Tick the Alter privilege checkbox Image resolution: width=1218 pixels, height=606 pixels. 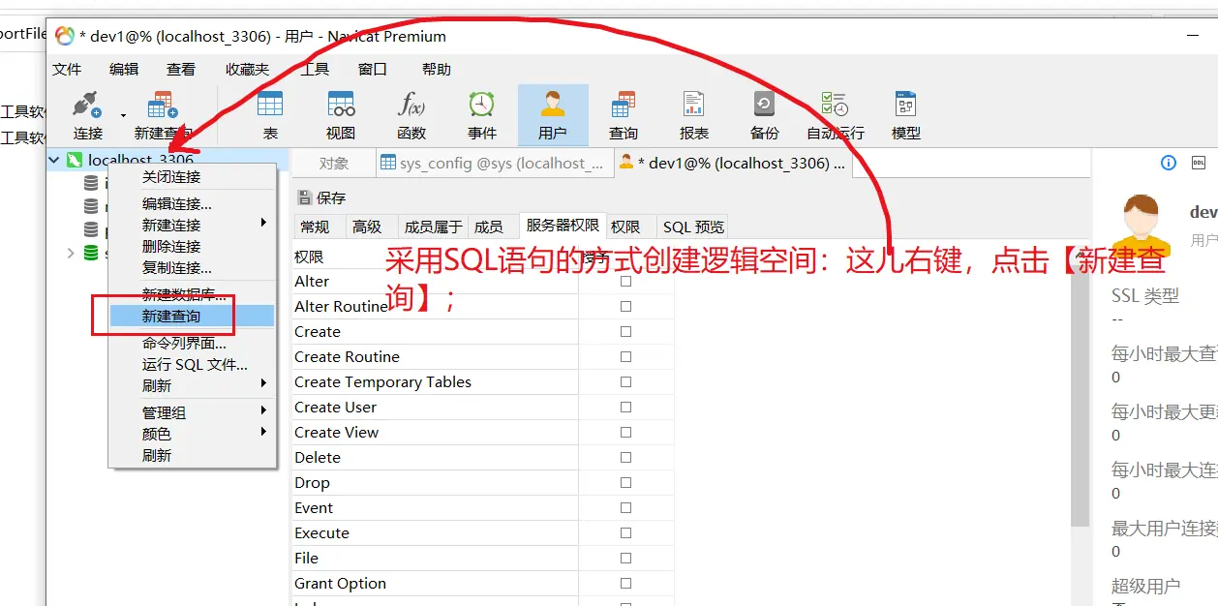(625, 281)
